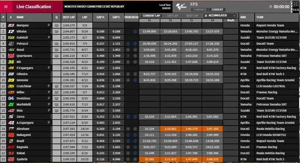Sort by GAP P. column header

coord(100,17)
